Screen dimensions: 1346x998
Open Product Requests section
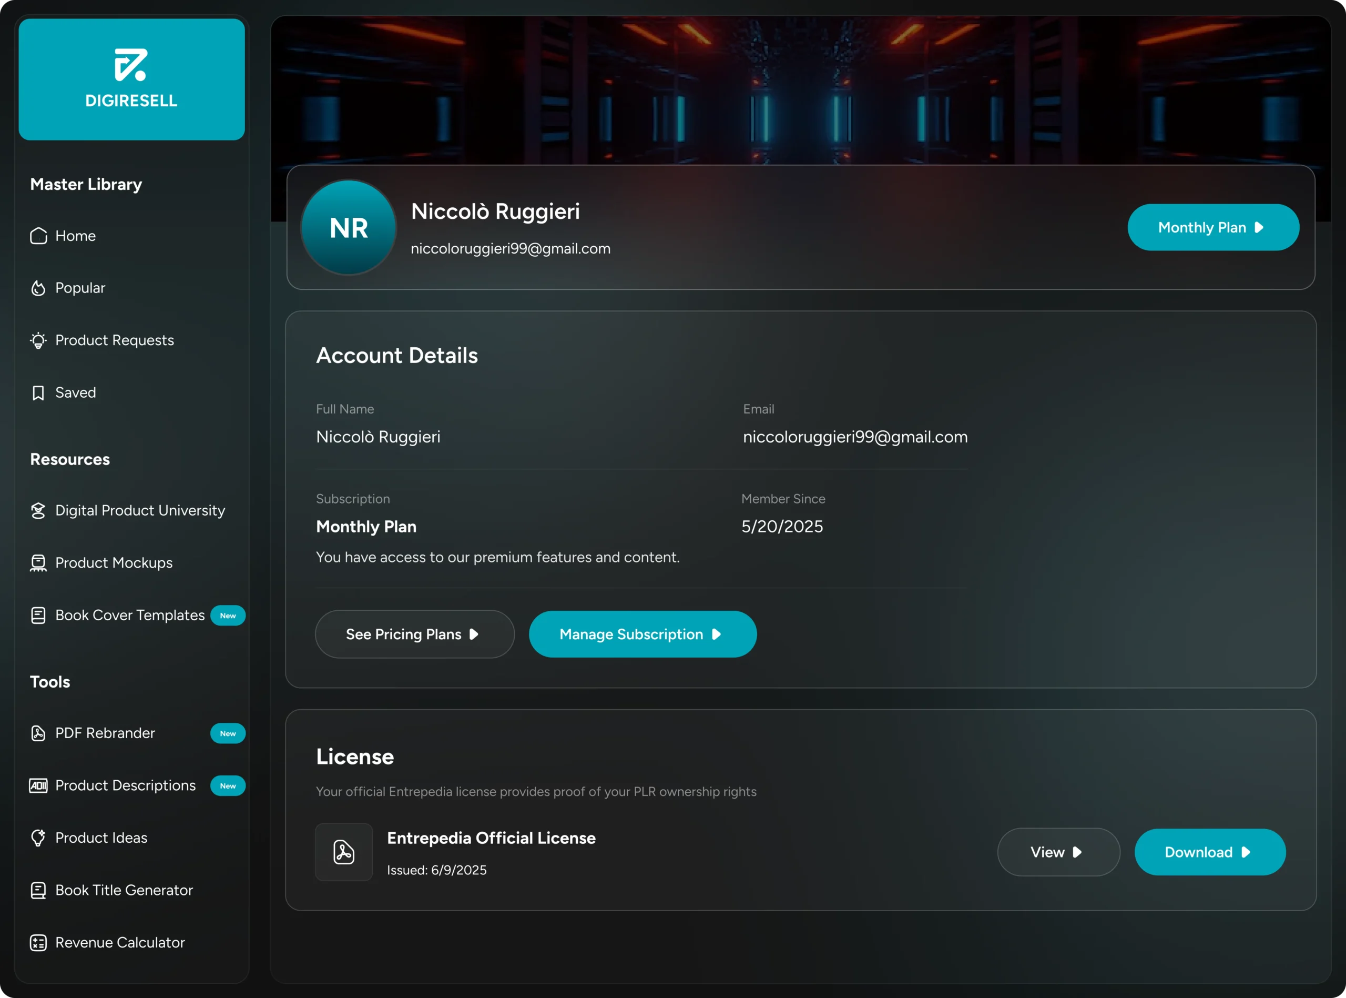(114, 340)
